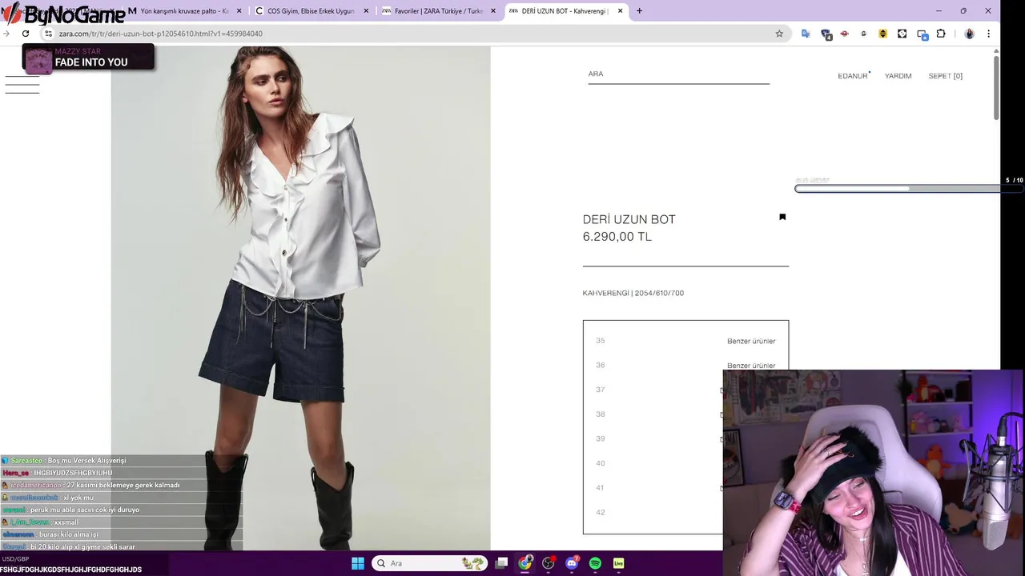Close the Favoriler ZARA tab
The height and width of the screenshot is (576, 1025).
[x=492, y=11]
